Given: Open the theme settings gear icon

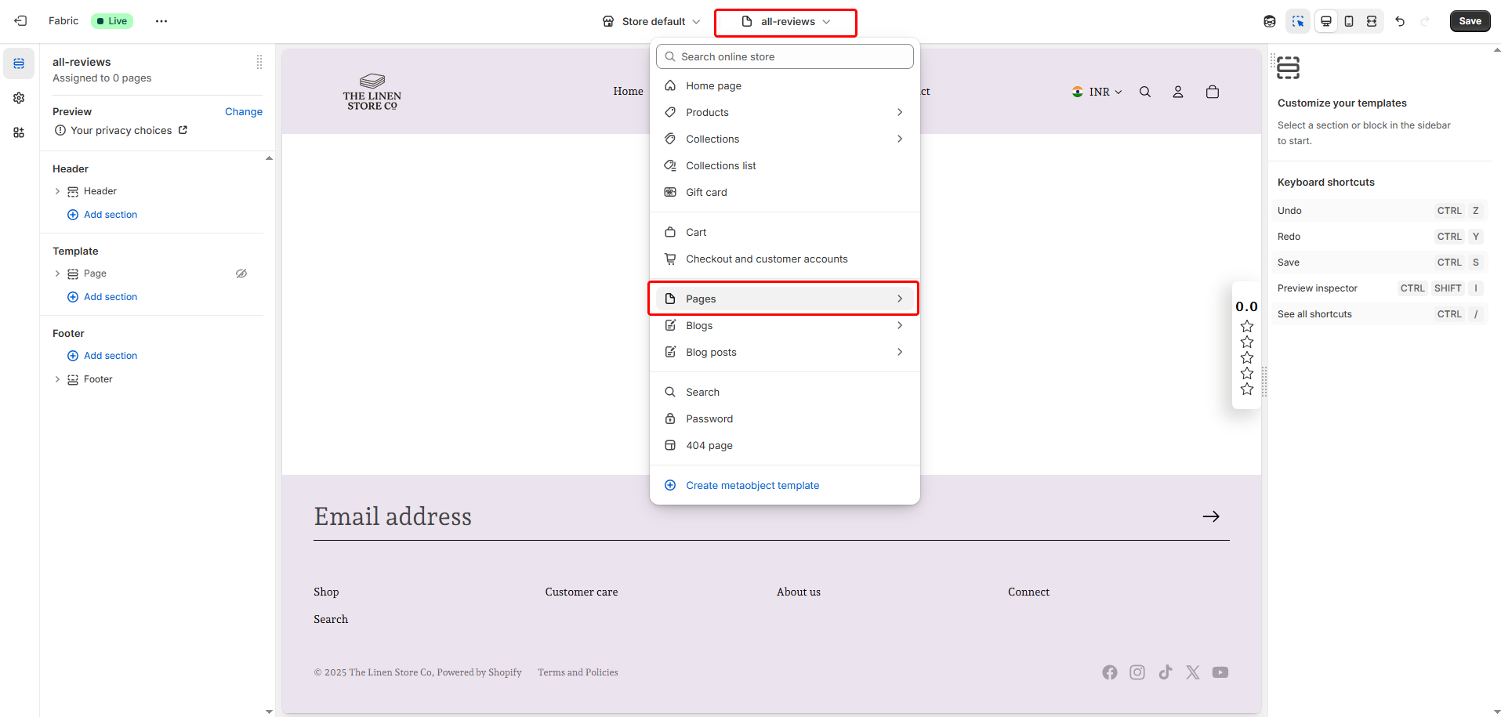Looking at the screenshot, I should 19,98.
